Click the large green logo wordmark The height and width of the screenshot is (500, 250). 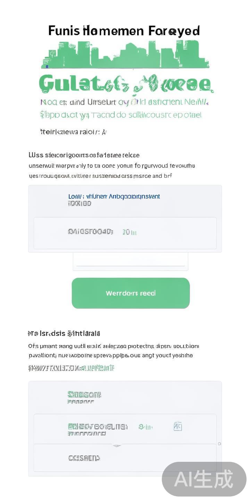click(125, 84)
